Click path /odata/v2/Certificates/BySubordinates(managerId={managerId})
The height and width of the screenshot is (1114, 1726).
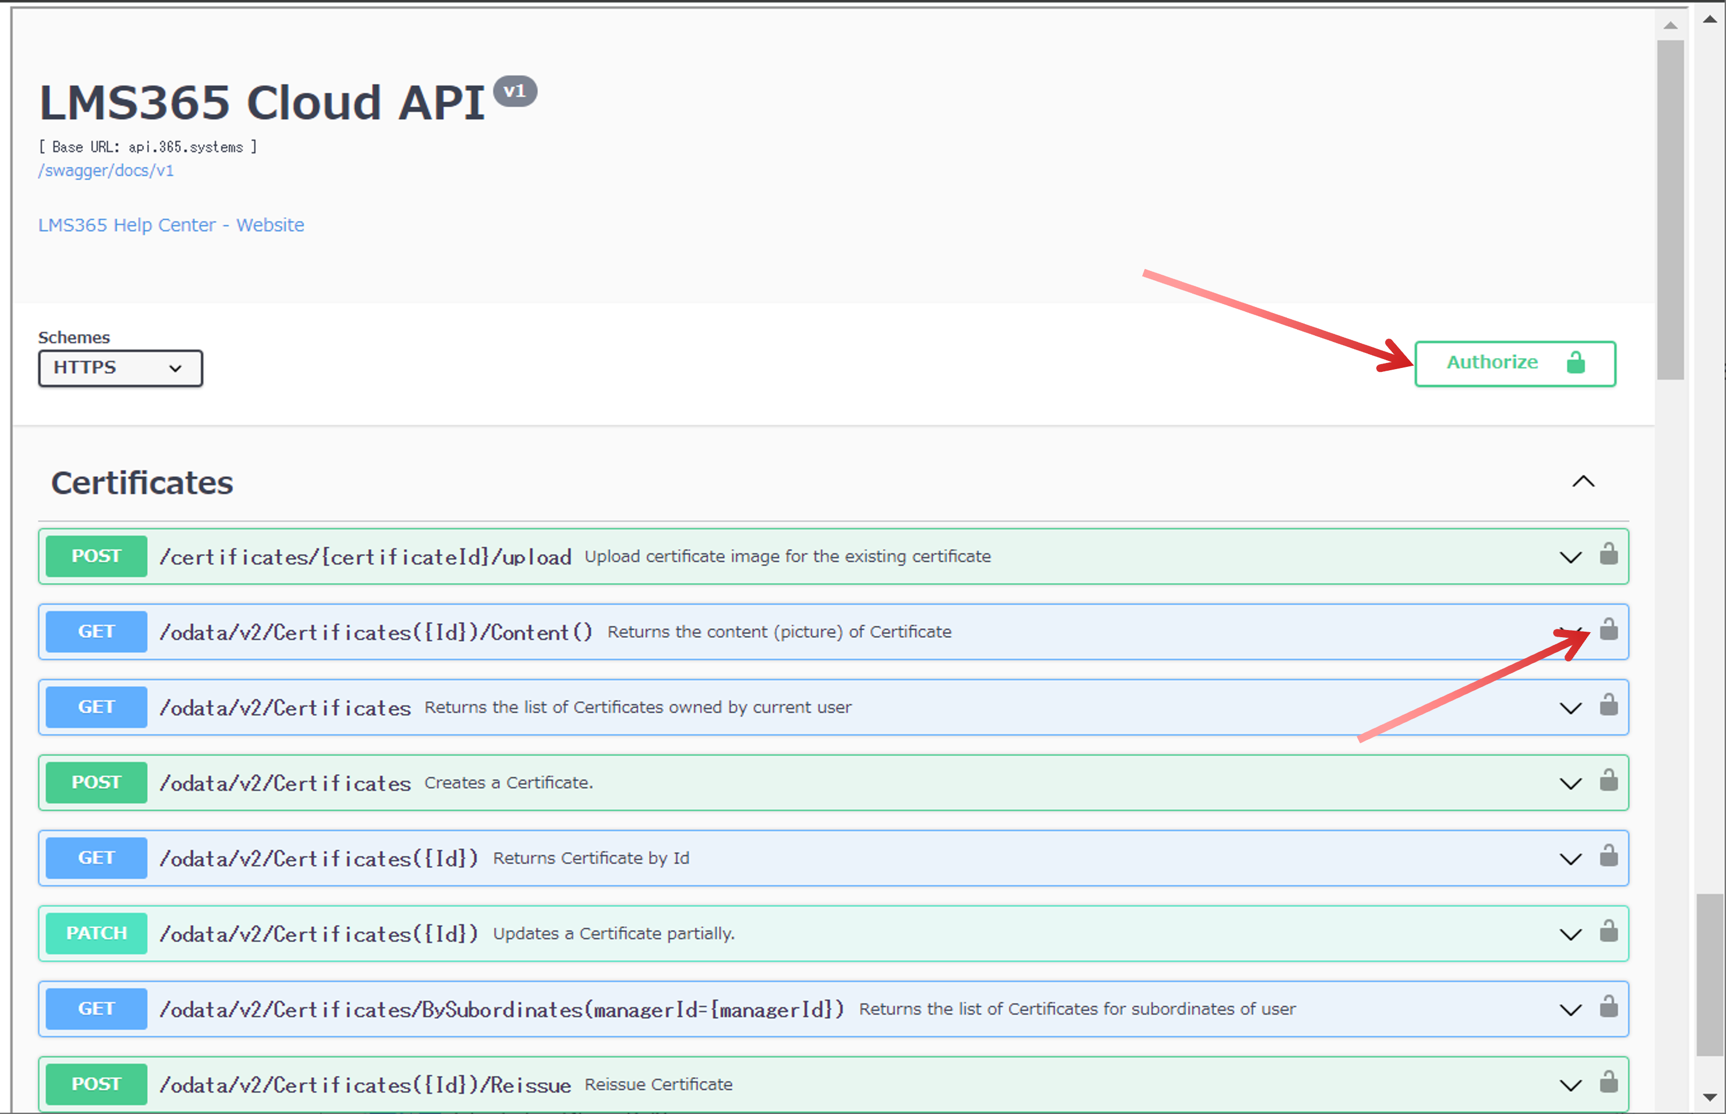501,1009
